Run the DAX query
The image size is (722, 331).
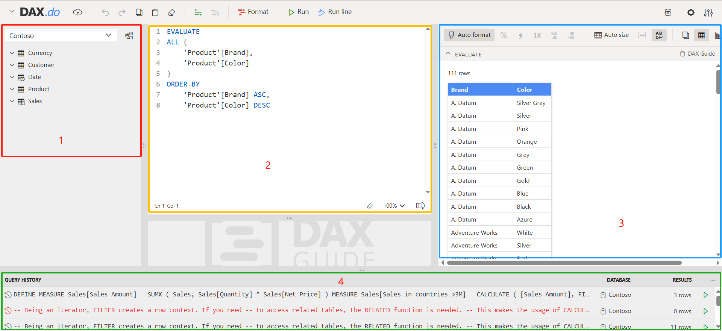click(x=299, y=12)
